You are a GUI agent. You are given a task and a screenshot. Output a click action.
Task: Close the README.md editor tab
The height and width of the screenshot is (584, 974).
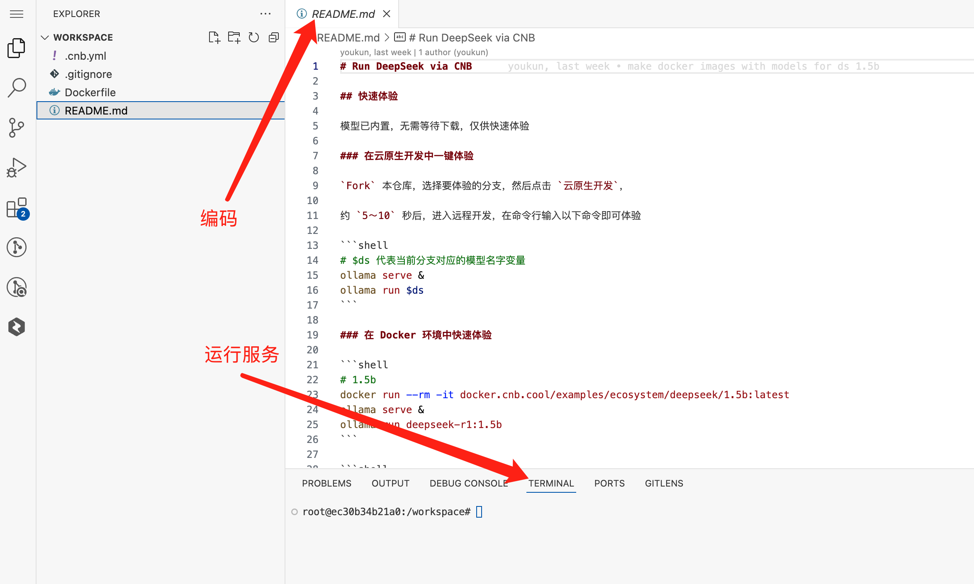coord(387,14)
